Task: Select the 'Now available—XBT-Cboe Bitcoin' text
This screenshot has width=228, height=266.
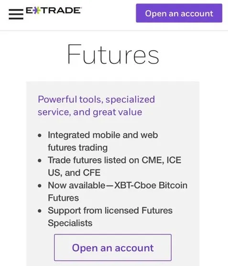Action: pyautogui.click(x=118, y=185)
